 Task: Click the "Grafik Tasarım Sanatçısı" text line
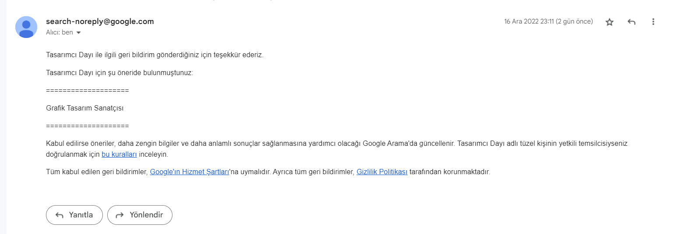pos(84,108)
